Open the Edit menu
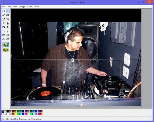Image resolution: width=154 pixels, height=122 pixels. 9,7
